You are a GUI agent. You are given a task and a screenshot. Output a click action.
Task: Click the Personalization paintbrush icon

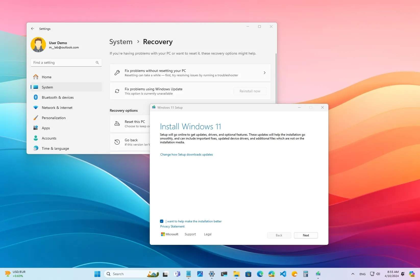[x=35, y=118]
